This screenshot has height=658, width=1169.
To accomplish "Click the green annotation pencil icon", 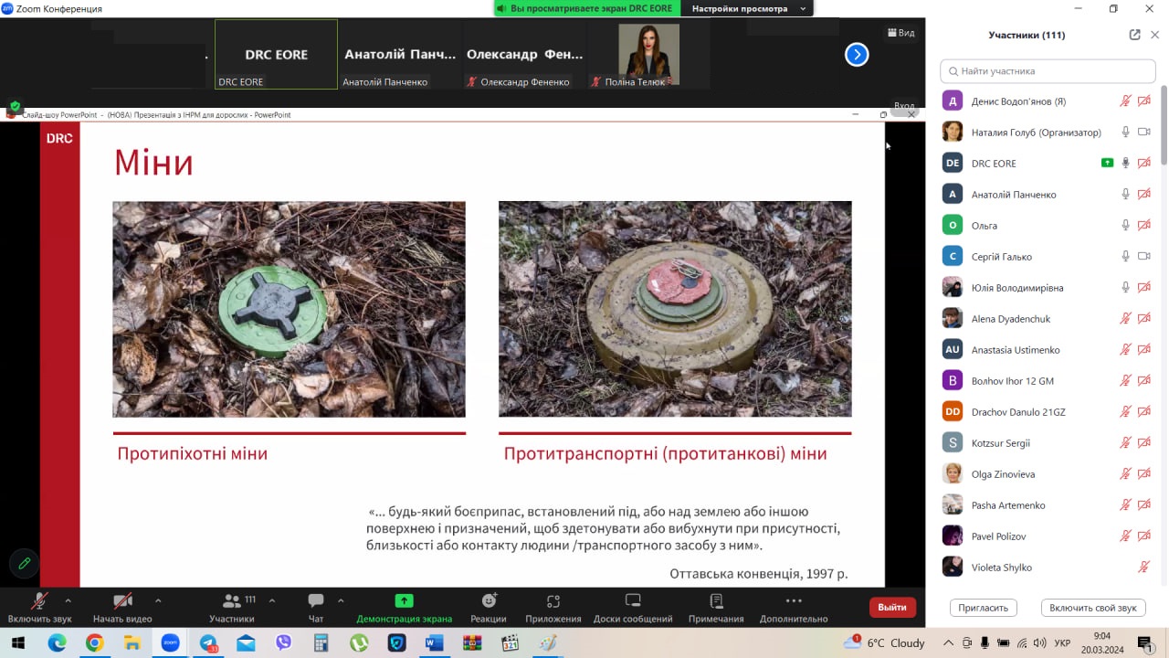I will pos(25,563).
